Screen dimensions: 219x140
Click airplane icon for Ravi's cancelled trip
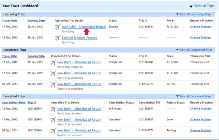pyautogui.click(x=53, y=109)
